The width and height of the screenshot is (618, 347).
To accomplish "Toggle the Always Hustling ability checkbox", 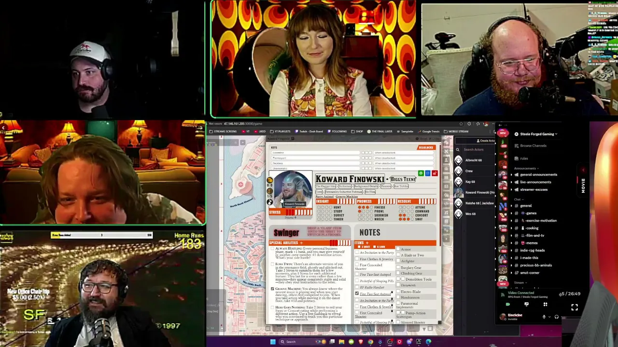I will point(272,249).
